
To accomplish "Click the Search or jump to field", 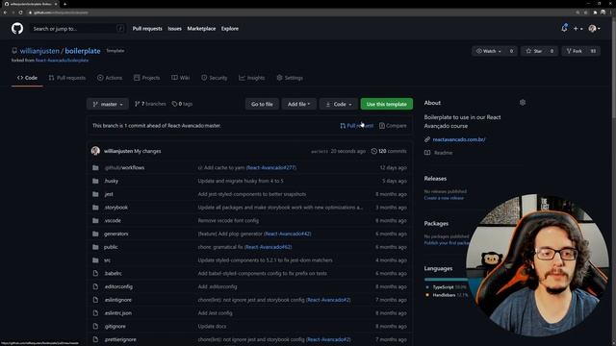I will click(x=78, y=29).
